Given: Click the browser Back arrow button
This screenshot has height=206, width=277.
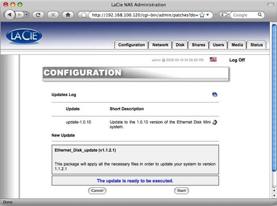Looking at the screenshot, I should [x=11, y=15].
